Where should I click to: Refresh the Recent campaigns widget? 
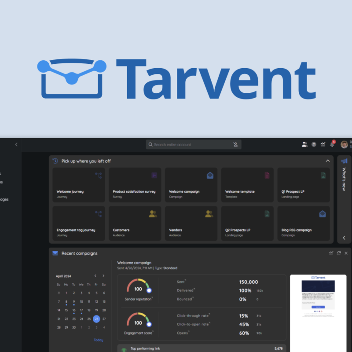[x=339, y=253]
